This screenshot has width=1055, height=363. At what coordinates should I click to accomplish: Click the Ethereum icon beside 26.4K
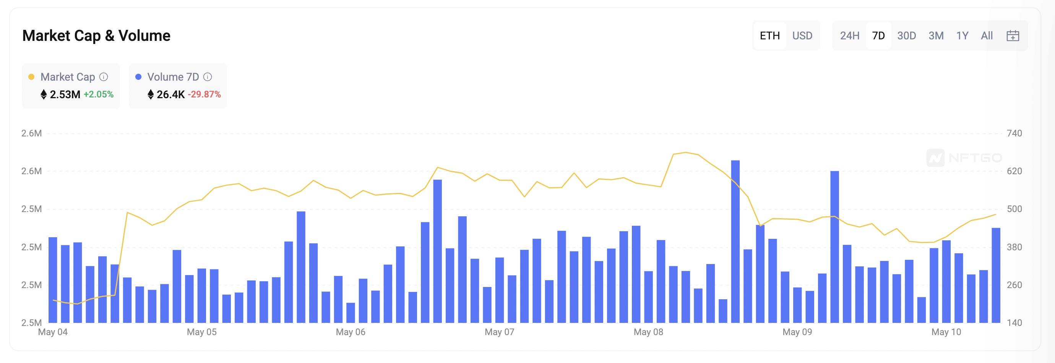click(150, 94)
